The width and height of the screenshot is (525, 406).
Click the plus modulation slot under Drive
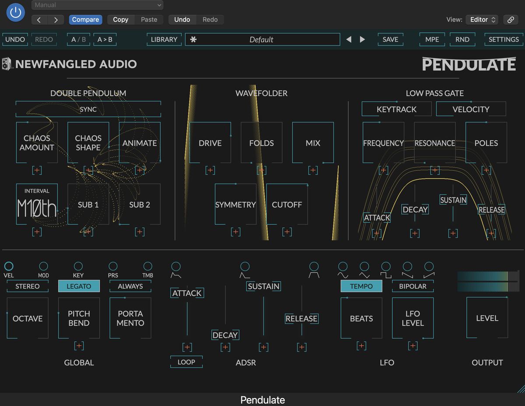[x=210, y=170]
